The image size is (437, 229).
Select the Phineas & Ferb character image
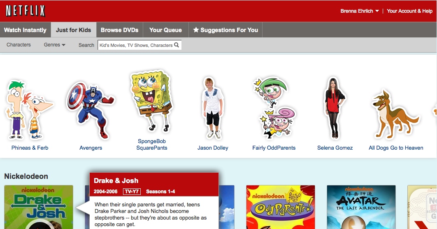pyautogui.click(x=29, y=109)
